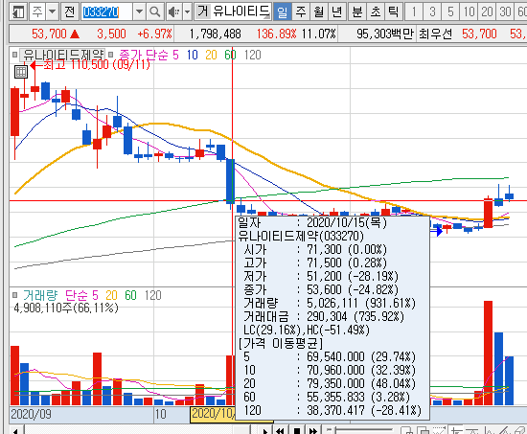This screenshot has width=527, height=434.
Task: Click the tooltip 일자 2020/10/15(목) row
Action: point(312,222)
